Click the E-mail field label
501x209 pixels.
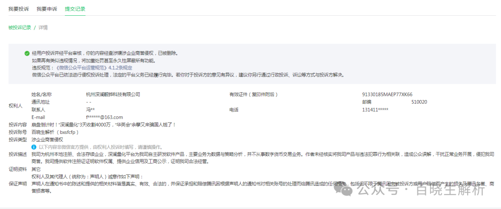[38, 117]
